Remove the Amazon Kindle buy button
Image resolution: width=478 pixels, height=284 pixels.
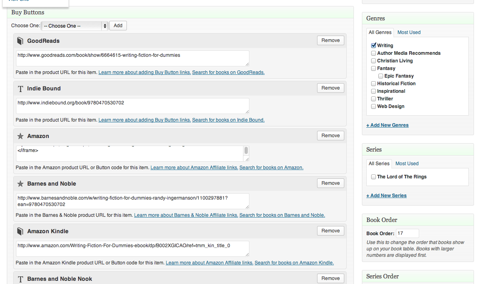pyautogui.click(x=330, y=231)
